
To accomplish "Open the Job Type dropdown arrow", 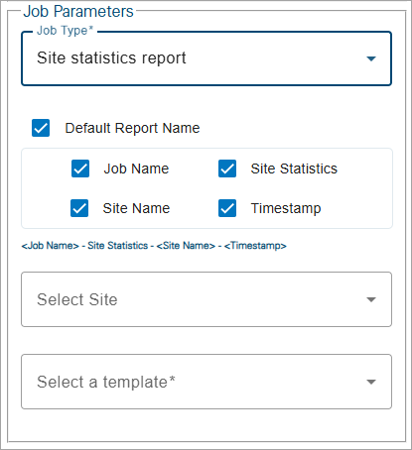I will 371,58.
